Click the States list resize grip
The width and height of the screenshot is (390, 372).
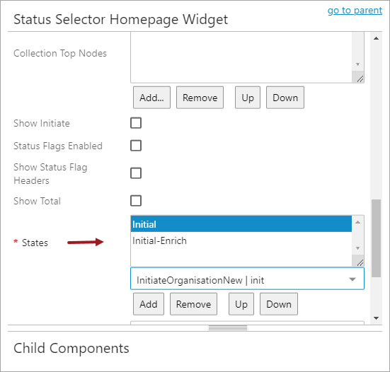coord(360,262)
